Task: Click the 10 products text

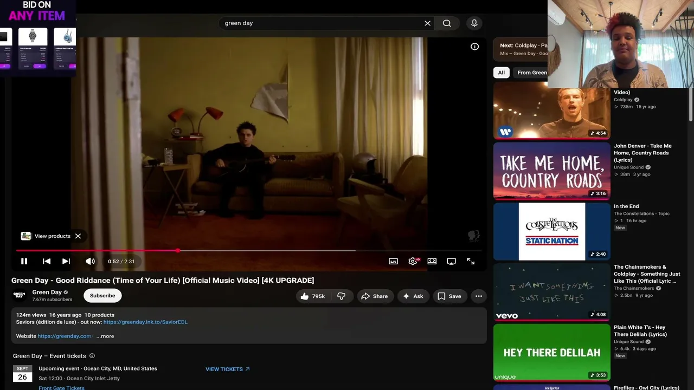Action: pyautogui.click(x=99, y=315)
